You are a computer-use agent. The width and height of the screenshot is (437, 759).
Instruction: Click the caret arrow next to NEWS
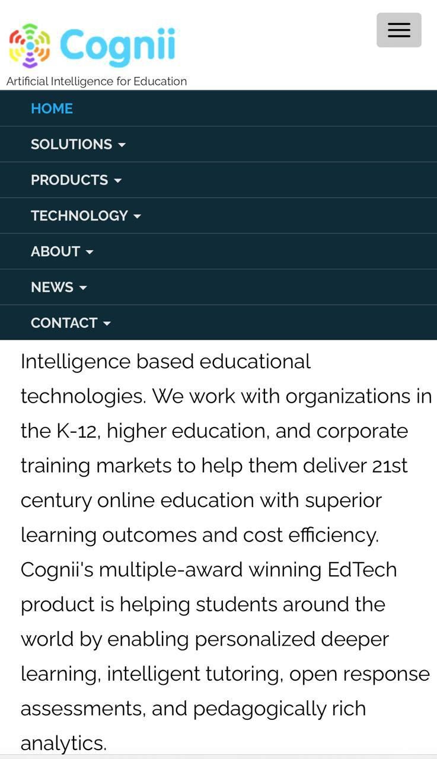point(83,288)
